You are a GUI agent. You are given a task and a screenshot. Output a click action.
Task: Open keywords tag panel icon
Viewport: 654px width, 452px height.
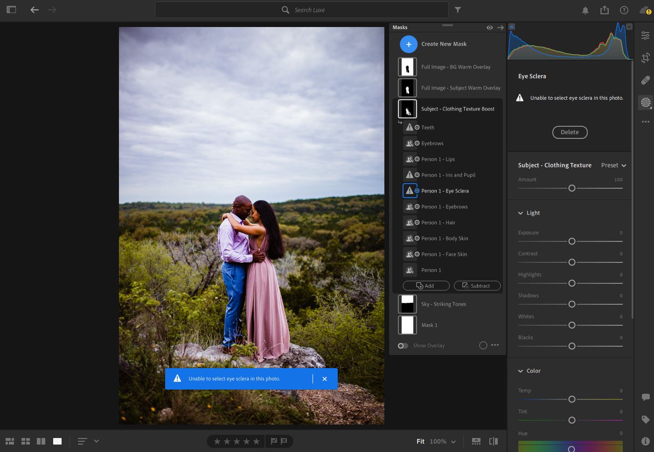click(x=646, y=419)
